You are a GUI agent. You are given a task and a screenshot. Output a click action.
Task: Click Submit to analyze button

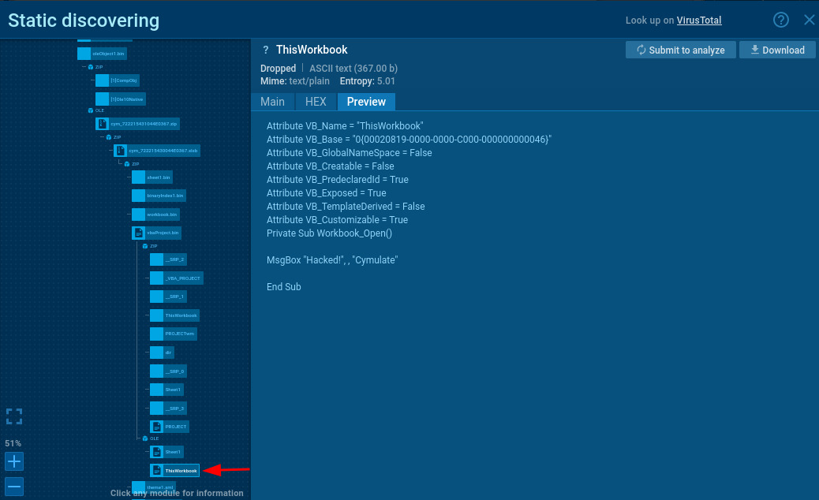coord(680,50)
